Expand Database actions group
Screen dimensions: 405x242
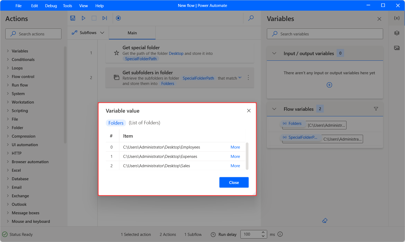8,179
